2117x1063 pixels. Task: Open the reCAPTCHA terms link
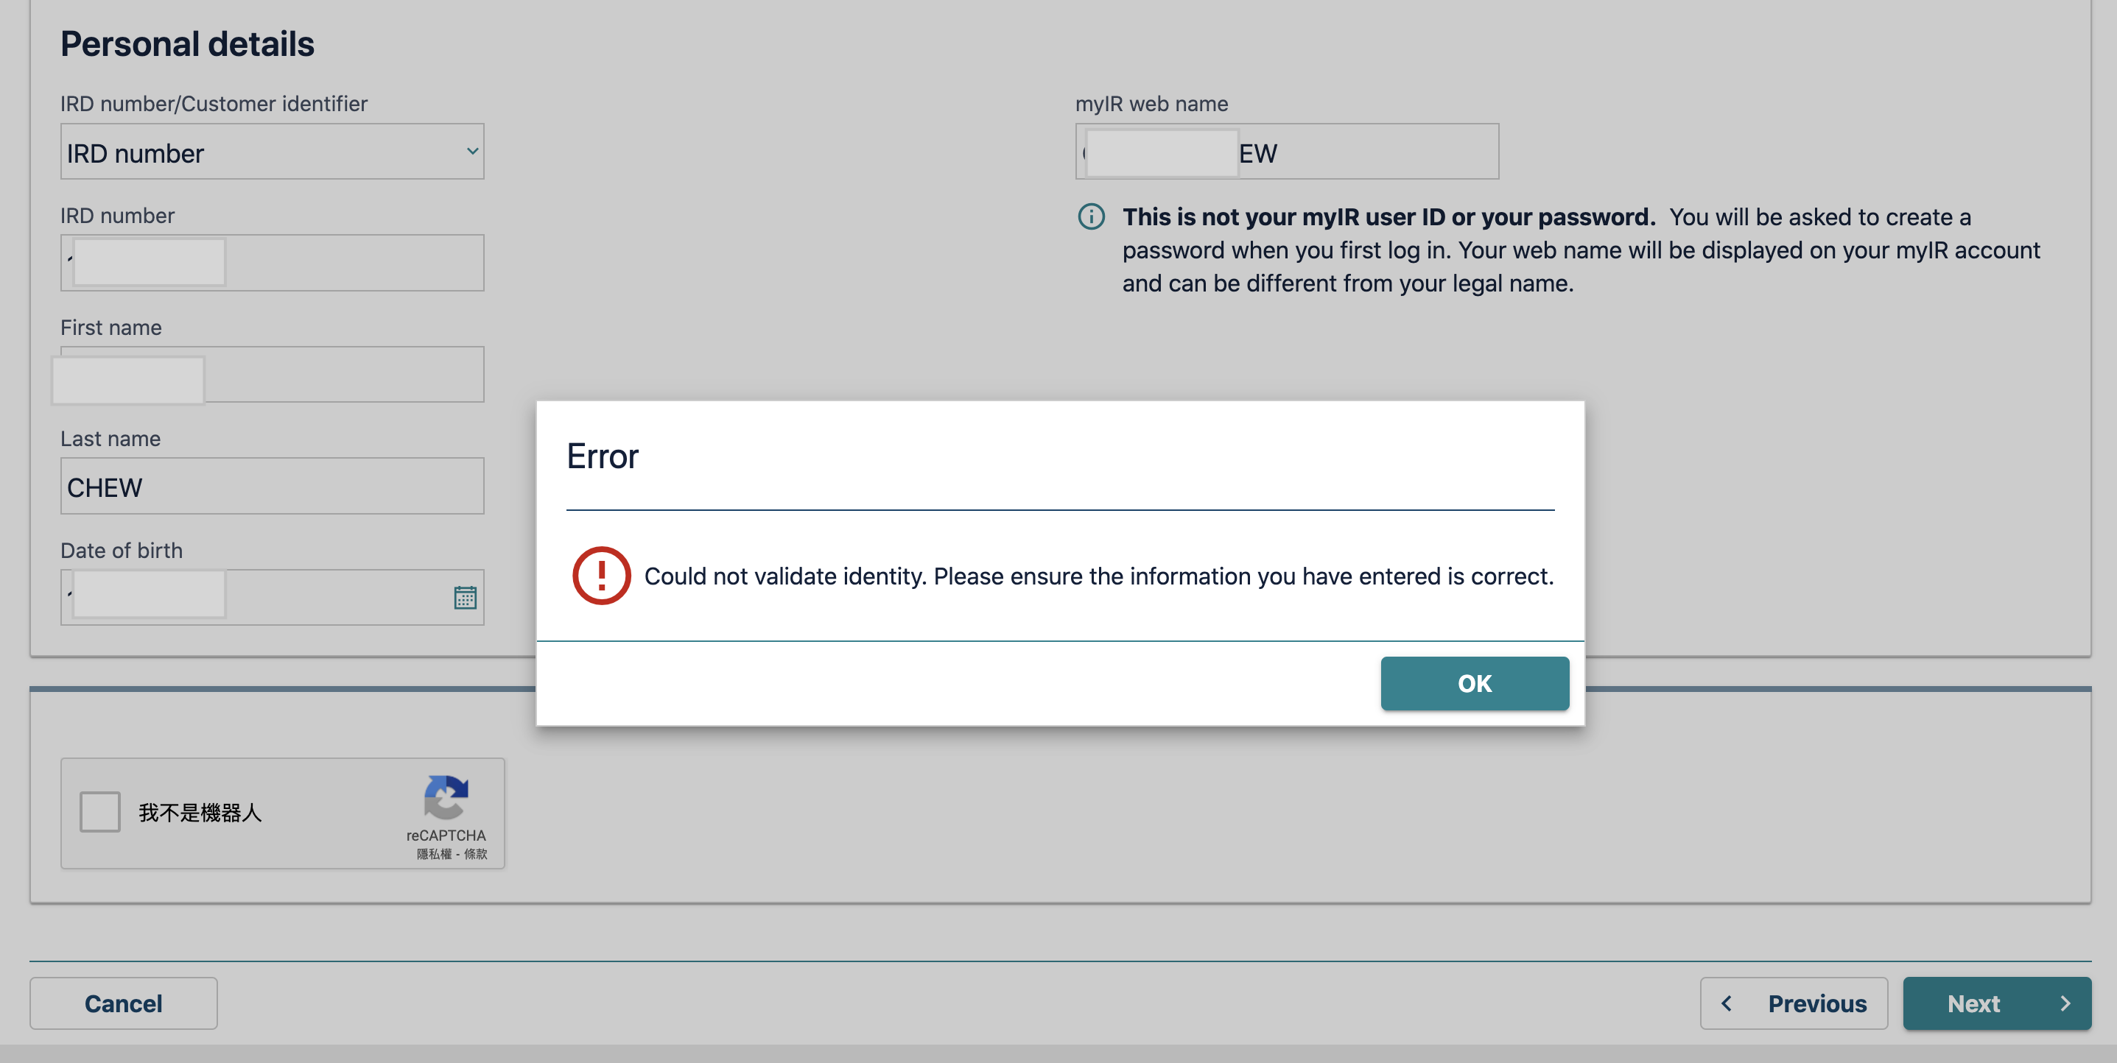click(x=476, y=855)
